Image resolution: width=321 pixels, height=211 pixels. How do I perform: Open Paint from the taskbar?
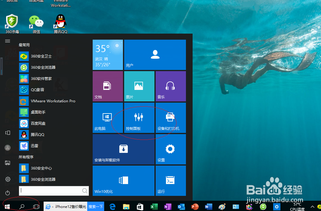[222, 207]
